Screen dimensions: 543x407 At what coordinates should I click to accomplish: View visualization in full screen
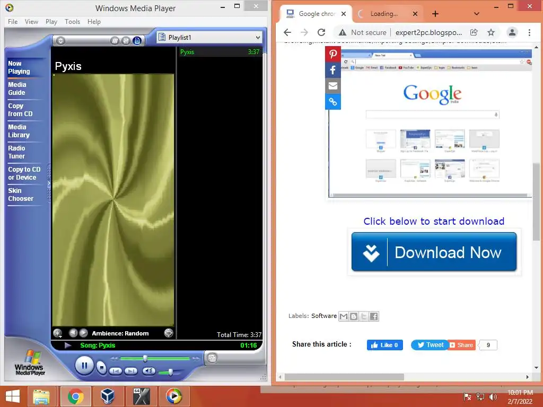tap(168, 333)
